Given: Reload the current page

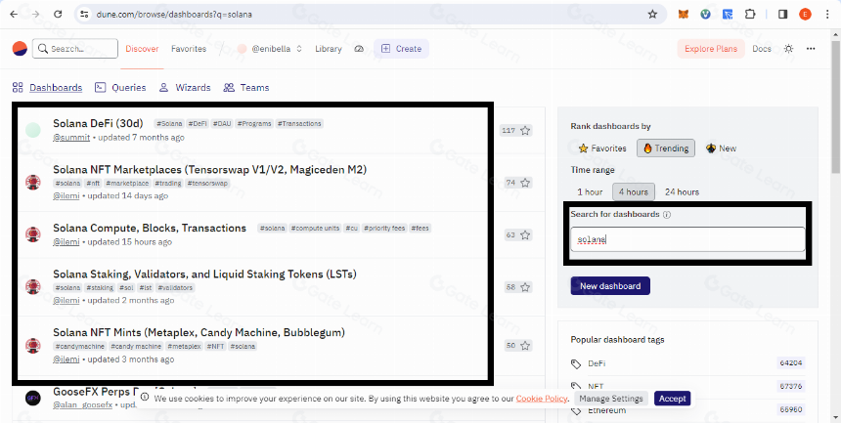Looking at the screenshot, I should (x=58, y=15).
